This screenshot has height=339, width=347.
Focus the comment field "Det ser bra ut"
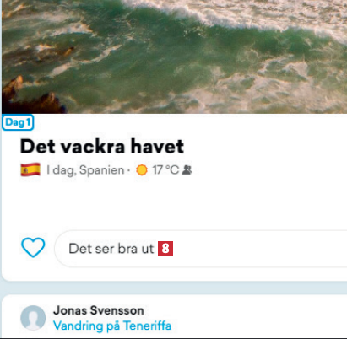201,249
